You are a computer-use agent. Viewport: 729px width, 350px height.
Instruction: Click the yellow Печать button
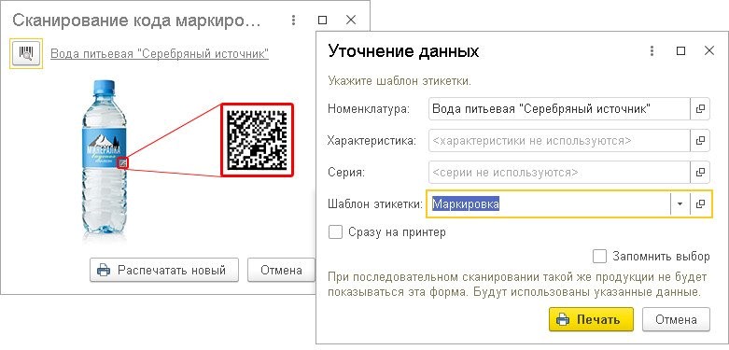pyautogui.click(x=591, y=320)
